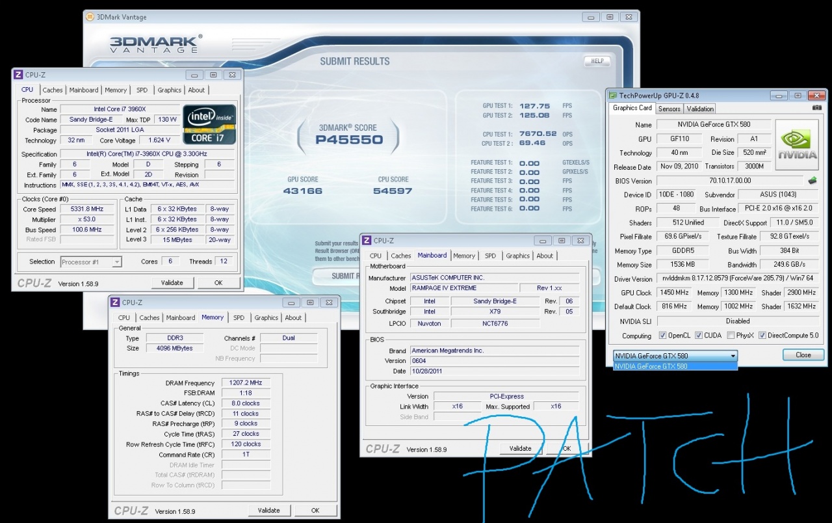Image resolution: width=832 pixels, height=523 pixels.
Task: Click the GPU-Z title bar app icon
Action: 613,96
